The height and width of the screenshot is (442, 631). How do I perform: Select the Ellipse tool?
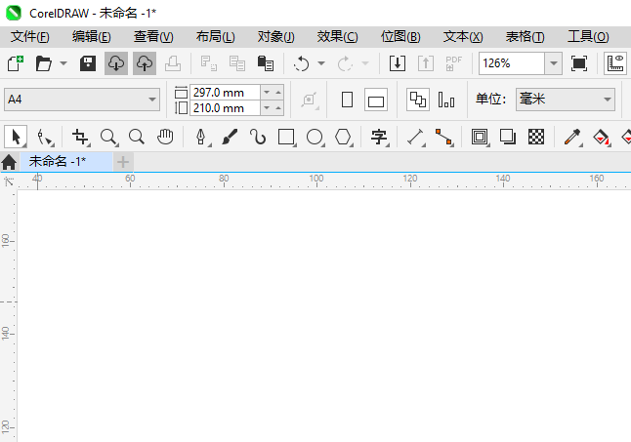315,137
